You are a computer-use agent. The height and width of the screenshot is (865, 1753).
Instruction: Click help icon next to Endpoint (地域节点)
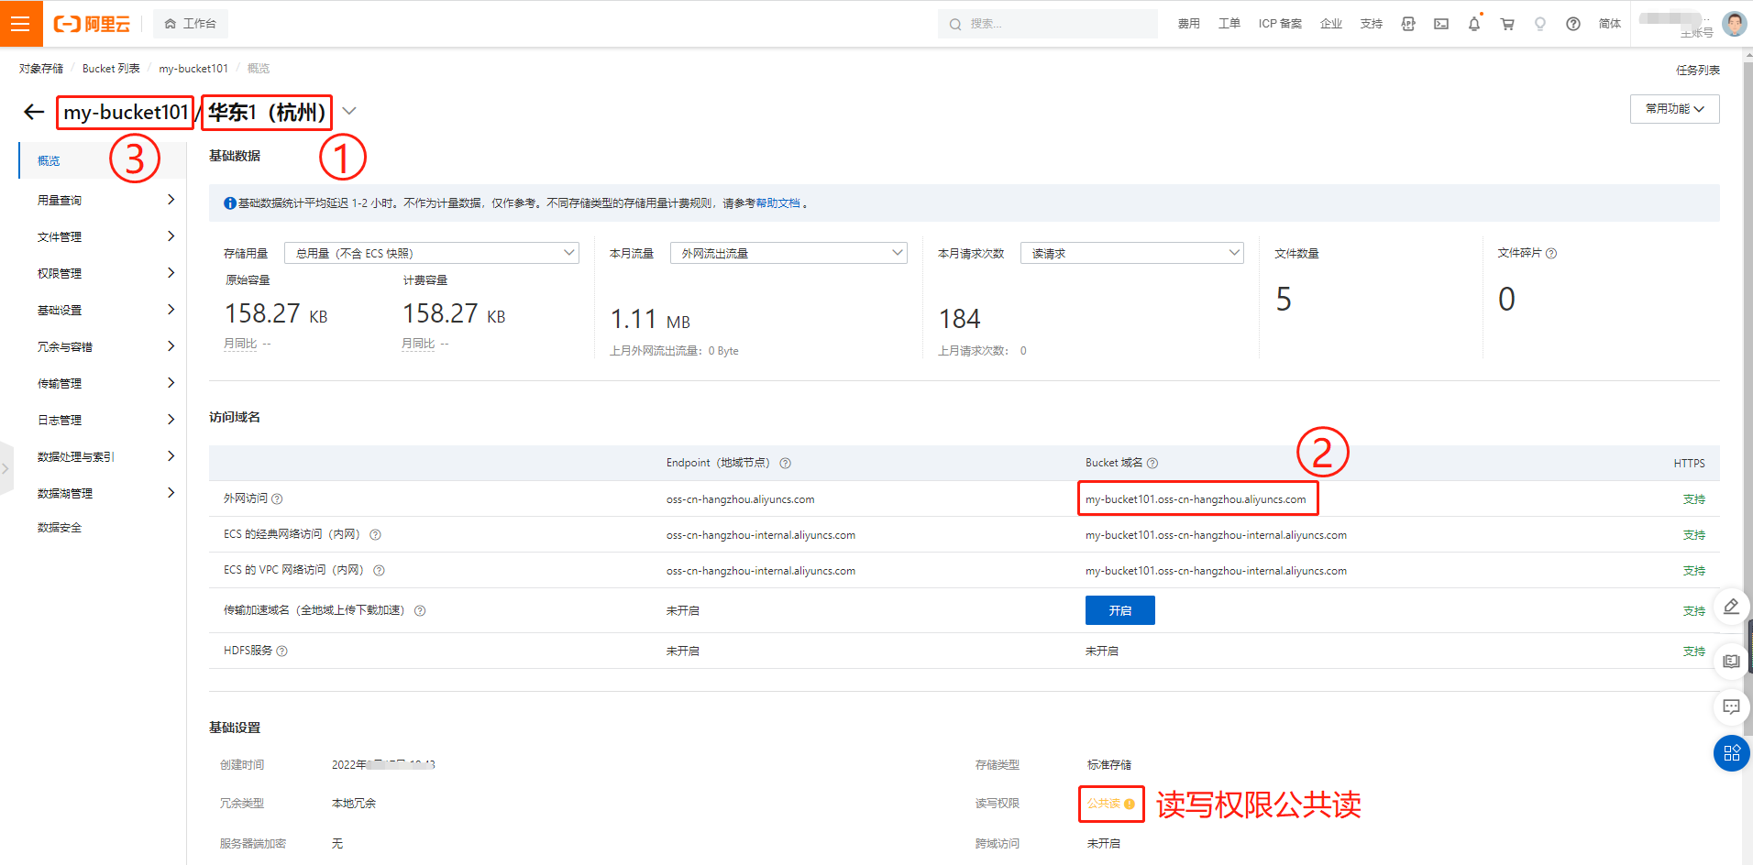785,464
